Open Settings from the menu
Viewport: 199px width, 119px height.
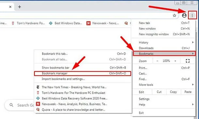164,99
